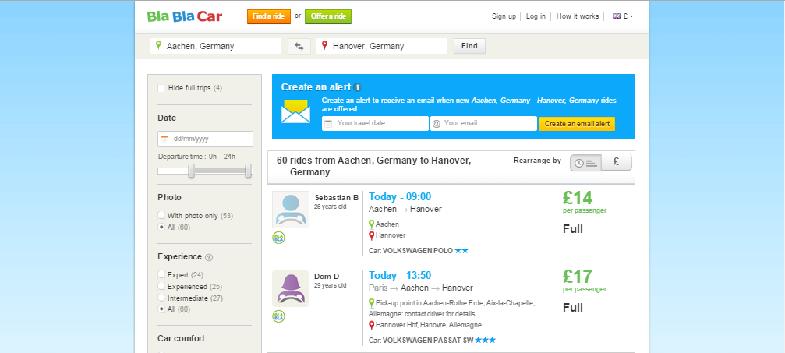
Task: Select the With photo only radio option
Action: pyautogui.click(x=161, y=215)
